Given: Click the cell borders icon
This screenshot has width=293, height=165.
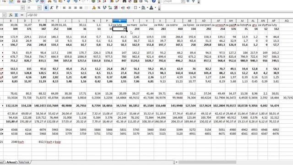Looking at the screenshot, I should pyautogui.click(x=136, y=8).
